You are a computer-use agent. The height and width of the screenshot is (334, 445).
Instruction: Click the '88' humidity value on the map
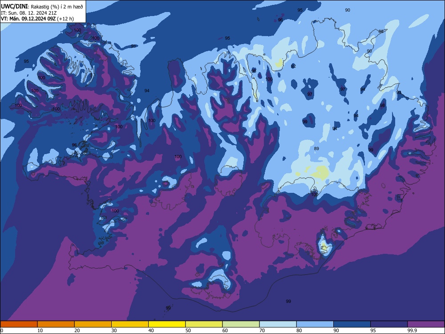coord(381,31)
